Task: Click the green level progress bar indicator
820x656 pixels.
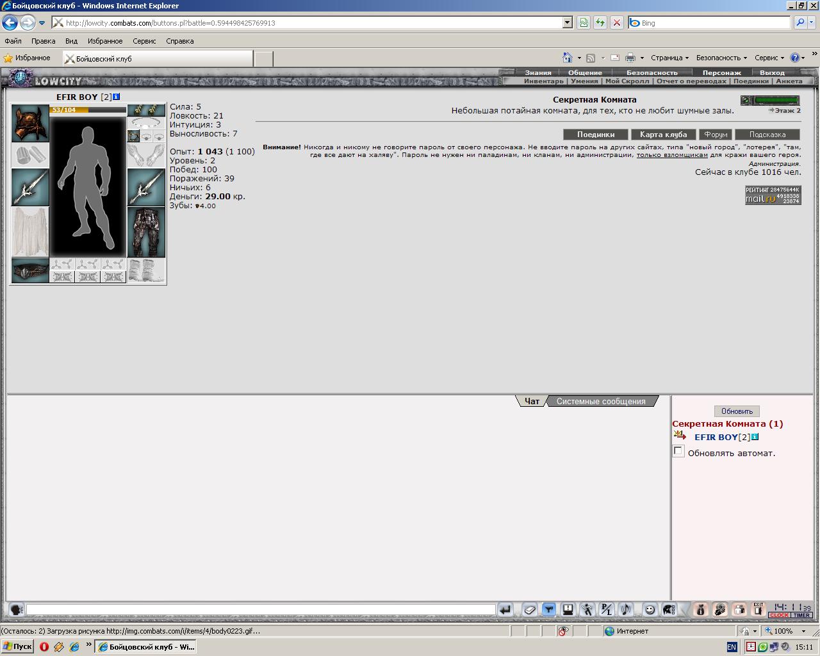Action: tap(776, 101)
